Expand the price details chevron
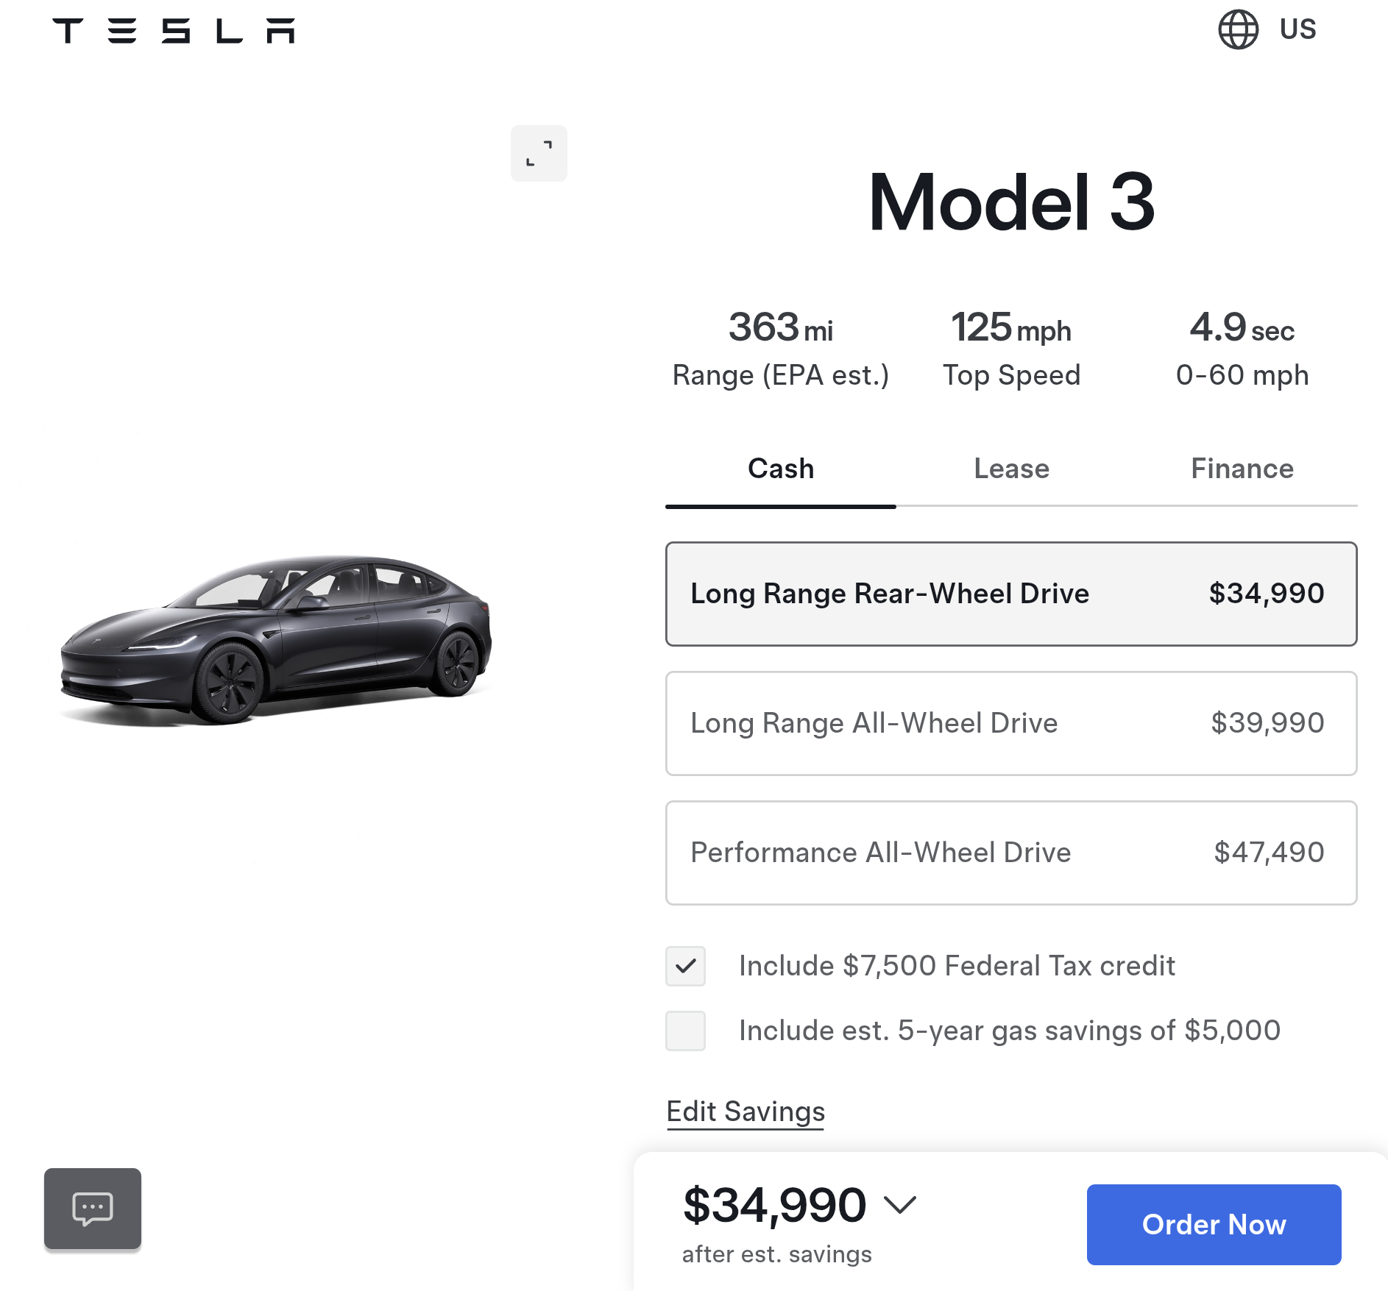1388x1291 pixels. click(x=900, y=1204)
